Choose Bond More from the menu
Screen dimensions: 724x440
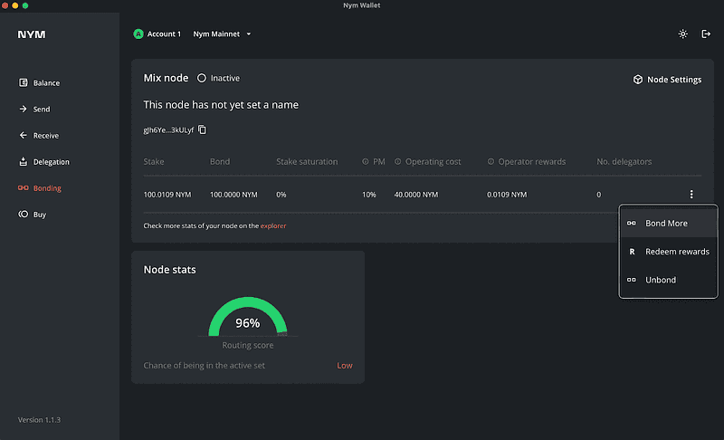pos(666,223)
